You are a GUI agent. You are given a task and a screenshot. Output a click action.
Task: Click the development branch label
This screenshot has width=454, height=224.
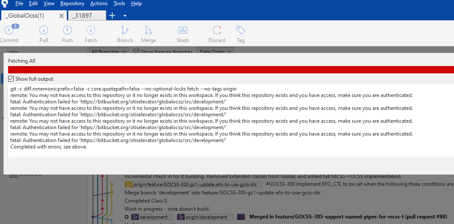point(152,217)
